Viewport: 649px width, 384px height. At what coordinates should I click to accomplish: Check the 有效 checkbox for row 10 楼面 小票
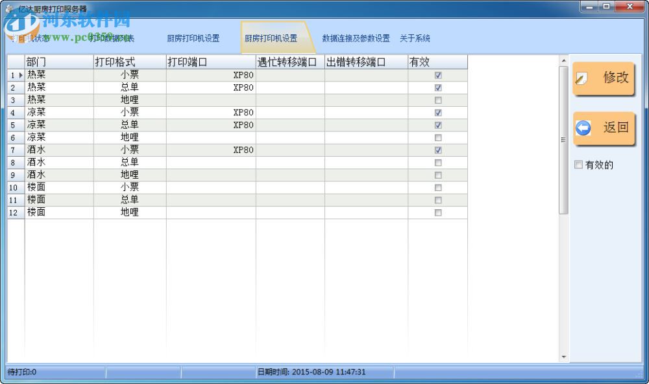coord(438,187)
